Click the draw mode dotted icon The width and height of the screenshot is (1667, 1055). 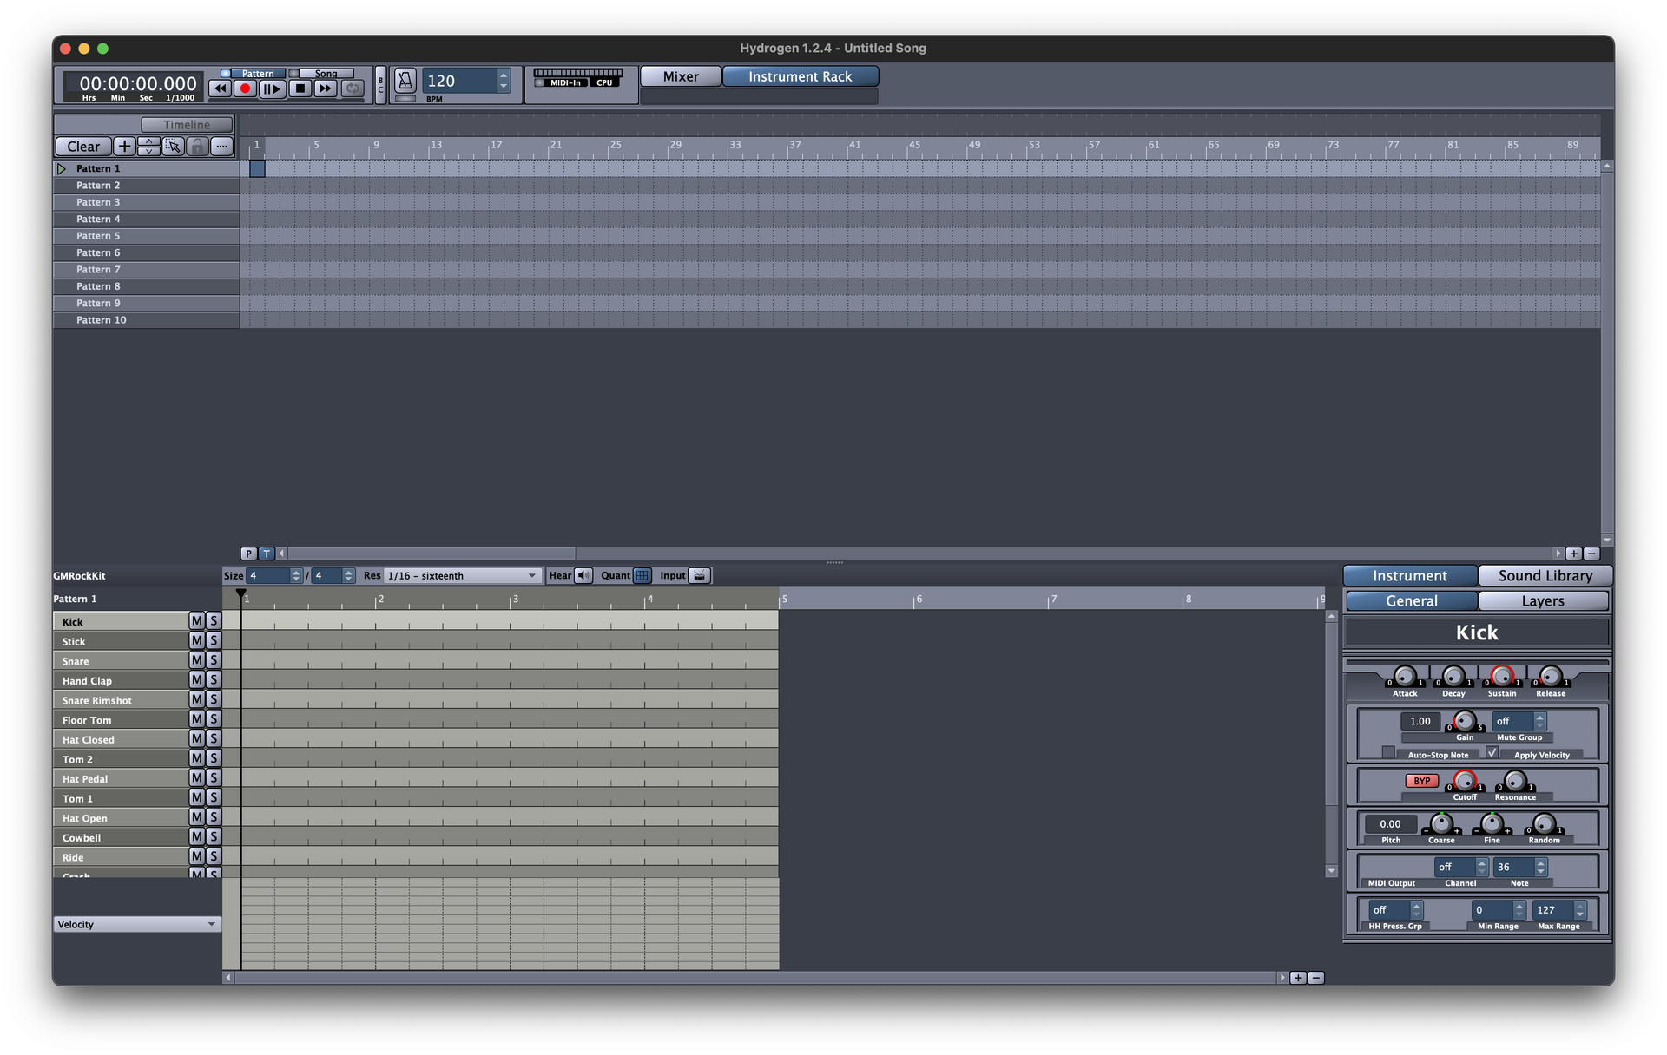tap(221, 147)
